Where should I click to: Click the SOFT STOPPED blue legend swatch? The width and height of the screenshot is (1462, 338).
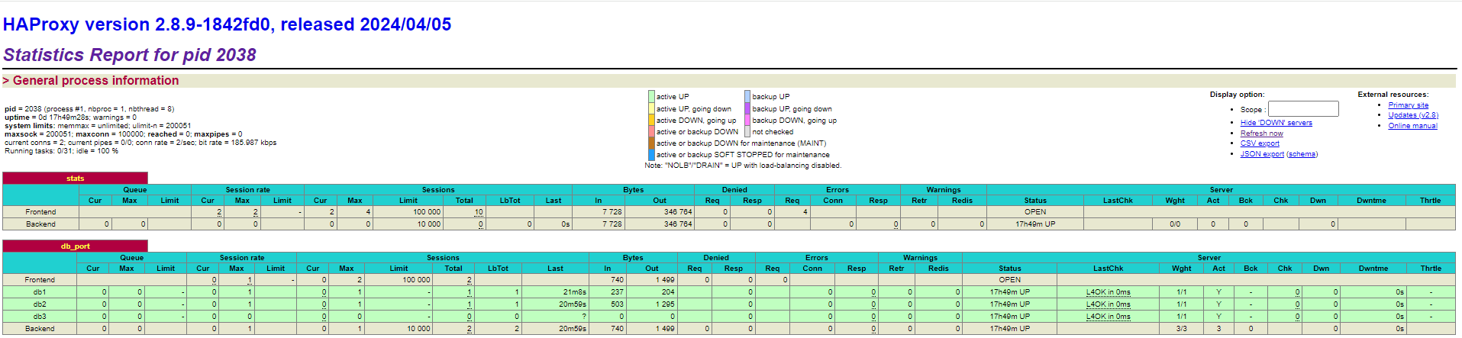tap(651, 155)
